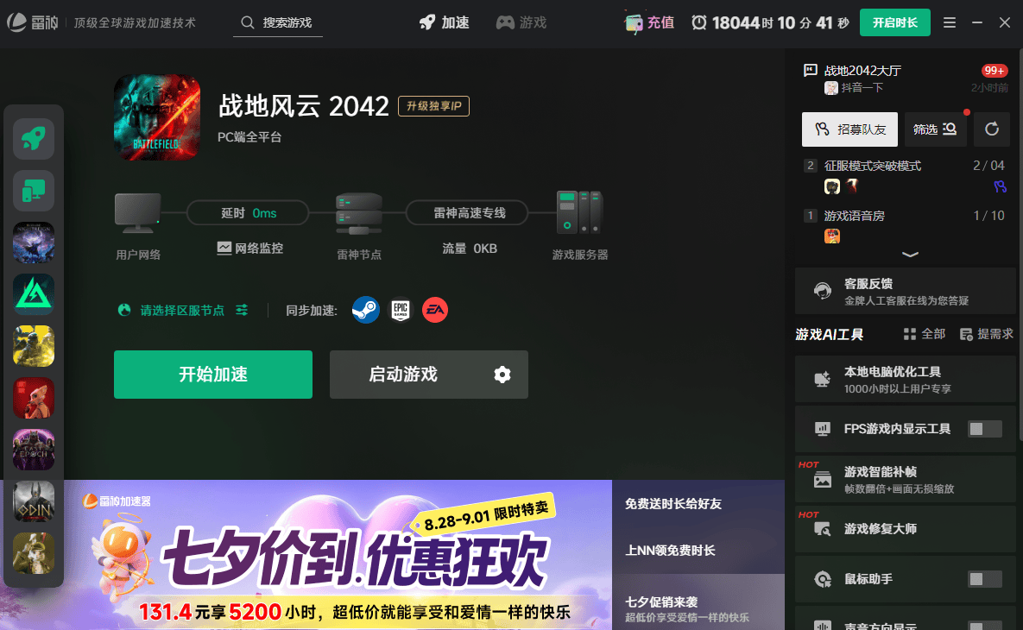1023x630 pixels.
Task: Select the Nightreign game in sidebar
Action: coord(34,243)
